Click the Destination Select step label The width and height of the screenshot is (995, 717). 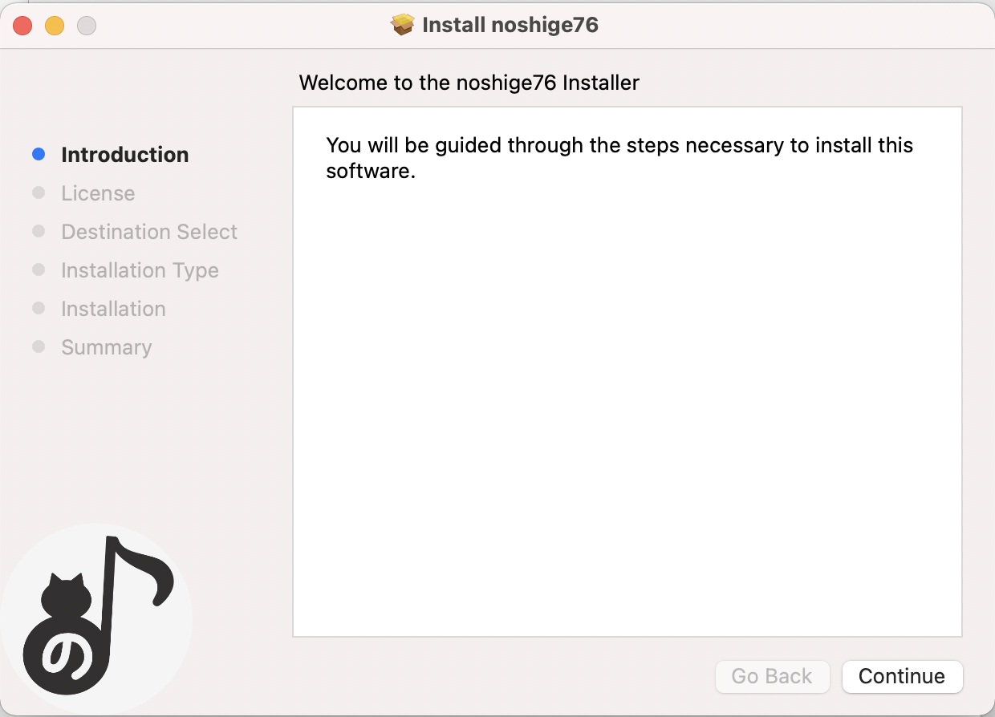click(149, 232)
